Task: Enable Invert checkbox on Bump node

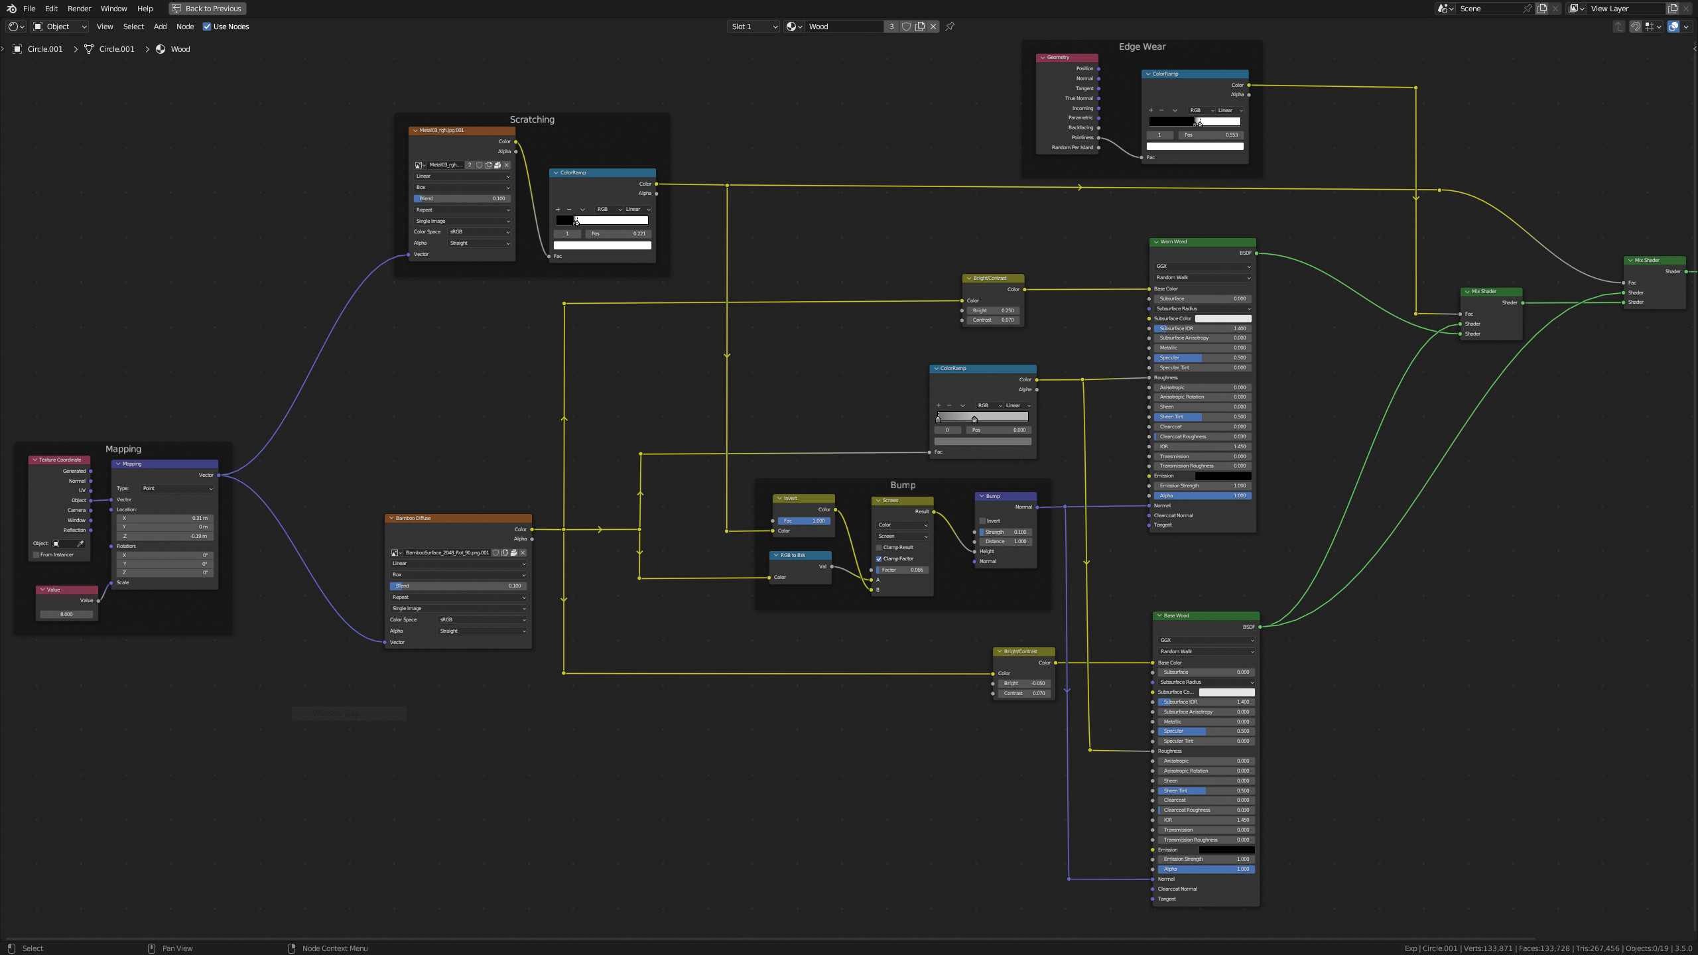Action: (x=983, y=521)
